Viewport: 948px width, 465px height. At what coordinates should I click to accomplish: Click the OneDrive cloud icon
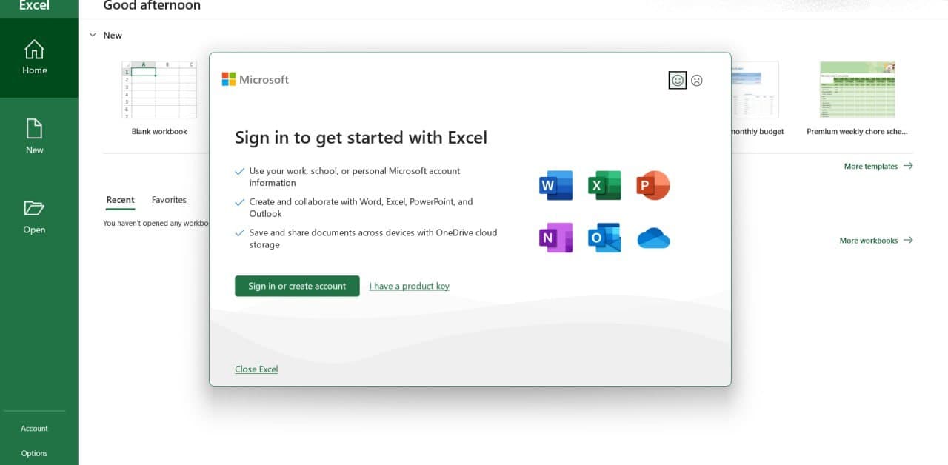click(653, 238)
